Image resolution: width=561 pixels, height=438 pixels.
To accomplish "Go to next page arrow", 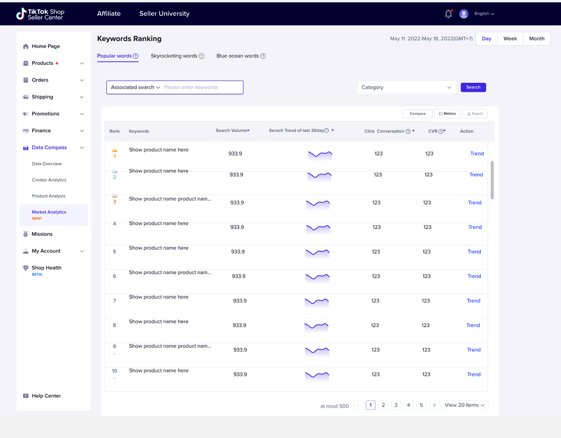I will (434, 405).
